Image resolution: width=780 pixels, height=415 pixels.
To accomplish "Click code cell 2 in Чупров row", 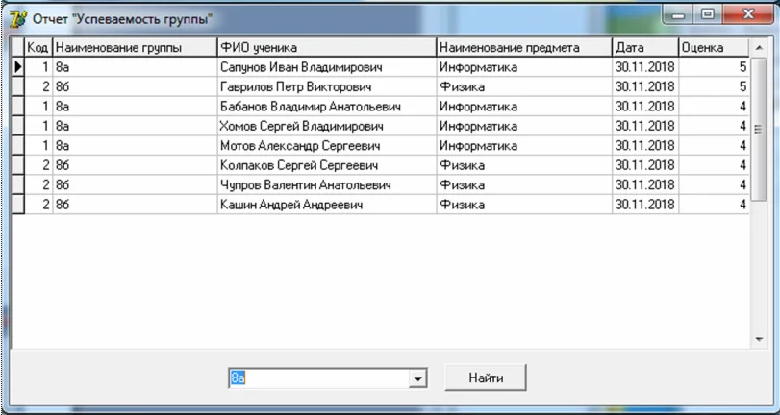I will [38, 184].
